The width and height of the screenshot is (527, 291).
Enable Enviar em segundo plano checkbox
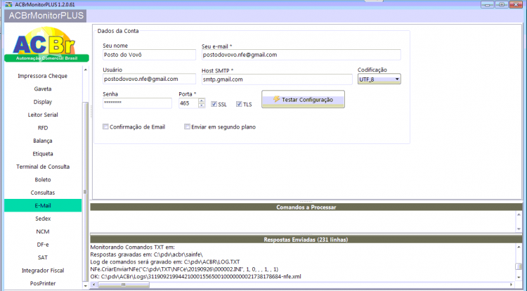(x=187, y=127)
